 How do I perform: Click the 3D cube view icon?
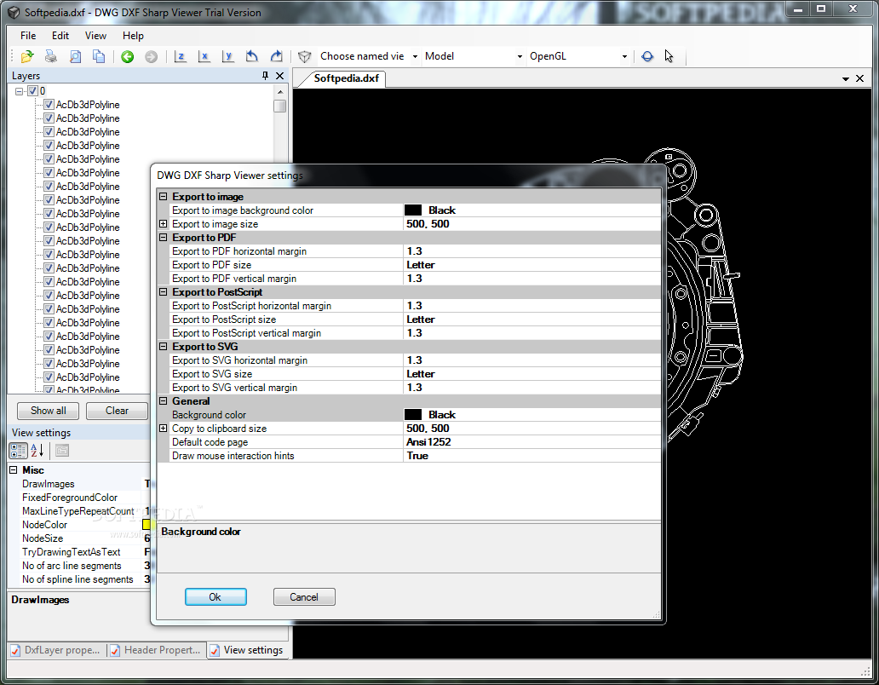[x=304, y=56]
